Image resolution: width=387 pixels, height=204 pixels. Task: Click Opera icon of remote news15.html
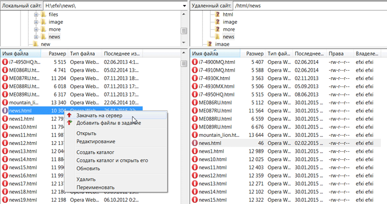(195, 200)
